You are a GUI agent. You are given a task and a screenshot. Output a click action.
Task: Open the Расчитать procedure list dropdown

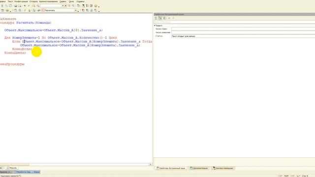[x=76, y=10]
